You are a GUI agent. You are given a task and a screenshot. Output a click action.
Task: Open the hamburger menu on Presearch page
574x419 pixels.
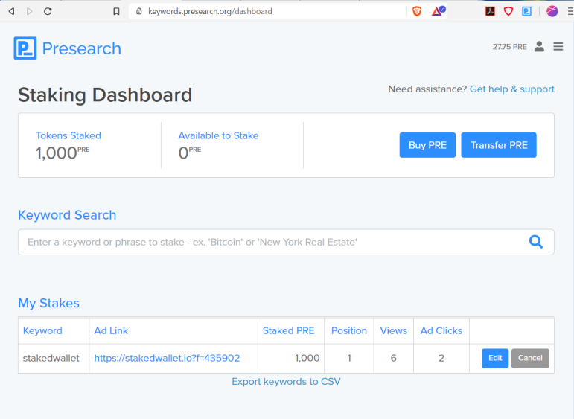pyautogui.click(x=558, y=46)
